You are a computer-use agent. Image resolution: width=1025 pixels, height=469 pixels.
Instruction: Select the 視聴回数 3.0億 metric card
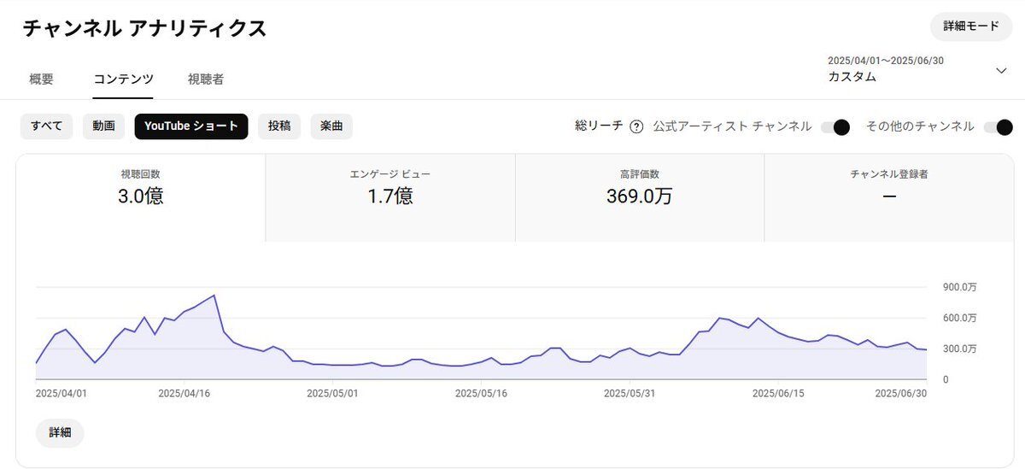pyautogui.click(x=141, y=198)
